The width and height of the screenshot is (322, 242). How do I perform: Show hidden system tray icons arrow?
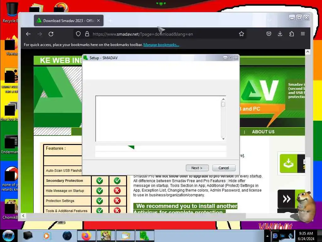(267, 236)
